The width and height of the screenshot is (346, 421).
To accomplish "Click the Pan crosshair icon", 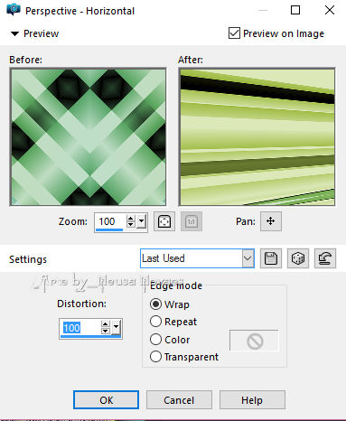I will [271, 221].
